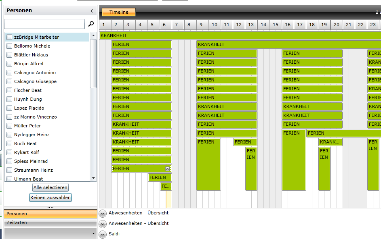The height and width of the screenshot is (239, 381).
Task: Open the dropdown arrow below Zeitarten
Action: [94, 233]
